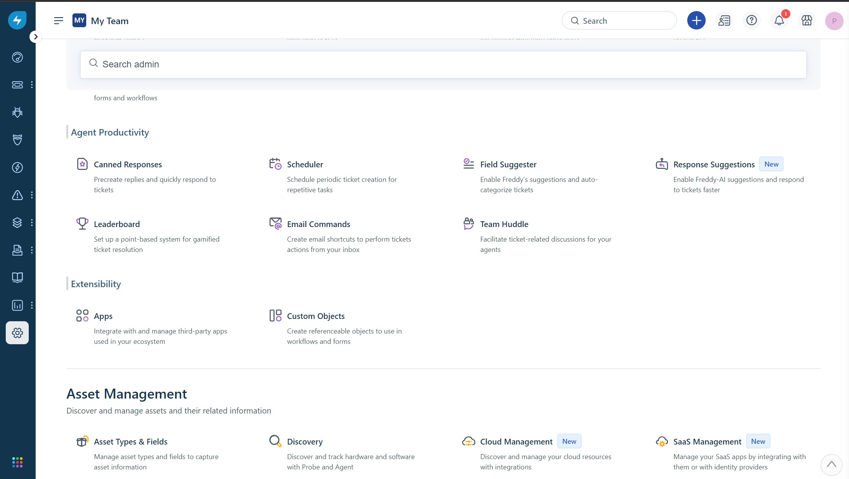Open app switcher colored dots icon
The width and height of the screenshot is (849, 479).
tap(17, 462)
